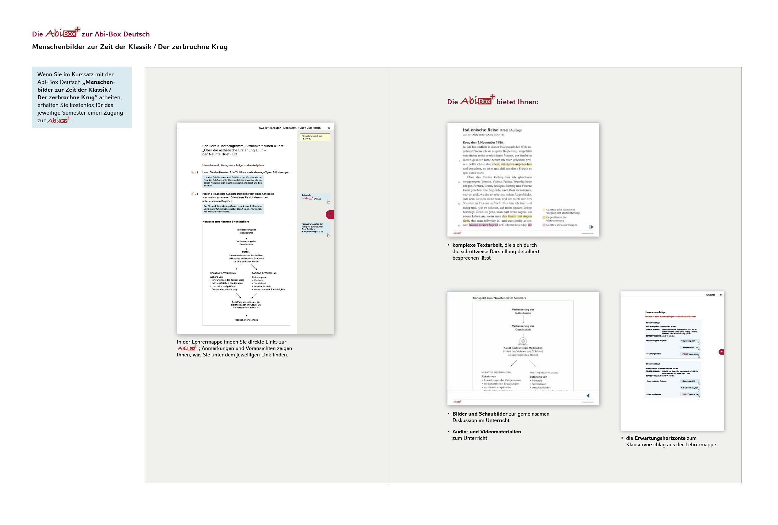This screenshot has height=525, width=778.
Task: Click the circular pointer marker above MITTEL
Action: pyautogui.click(x=523, y=341)
